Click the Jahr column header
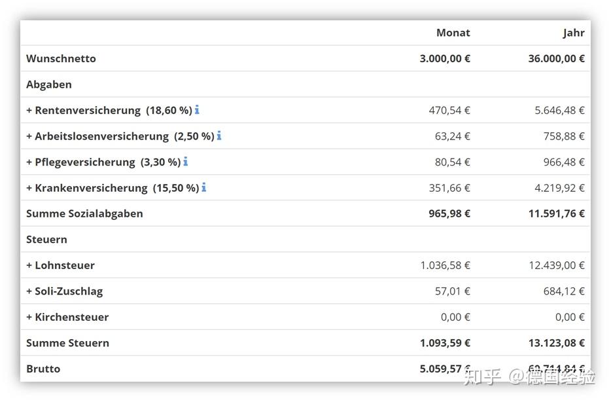 [x=573, y=33]
